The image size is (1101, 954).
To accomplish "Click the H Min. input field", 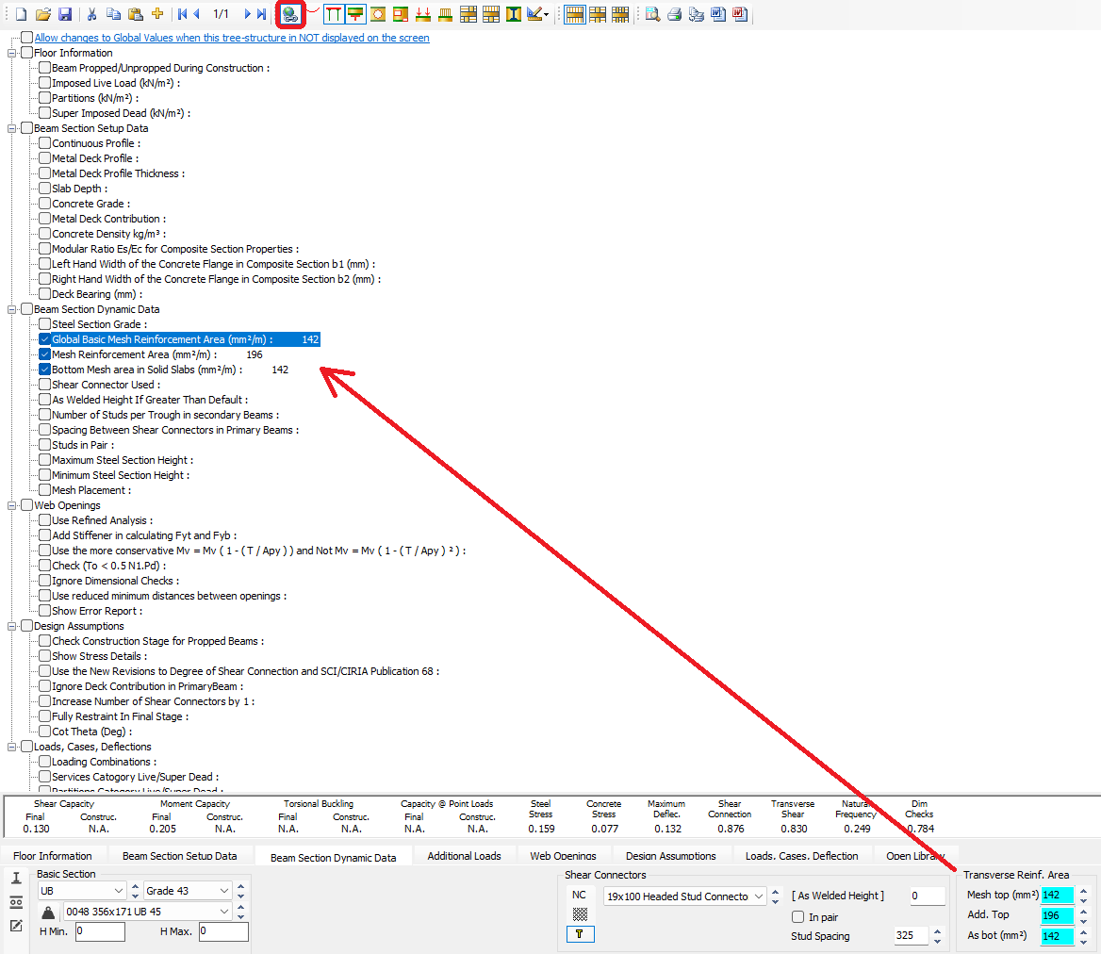I will 100,931.
